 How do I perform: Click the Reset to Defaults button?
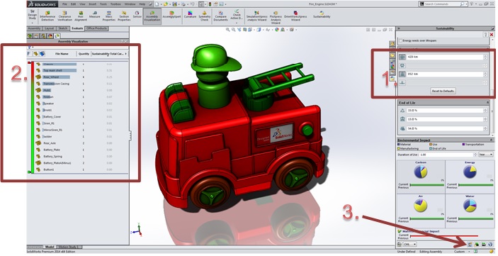443,91
